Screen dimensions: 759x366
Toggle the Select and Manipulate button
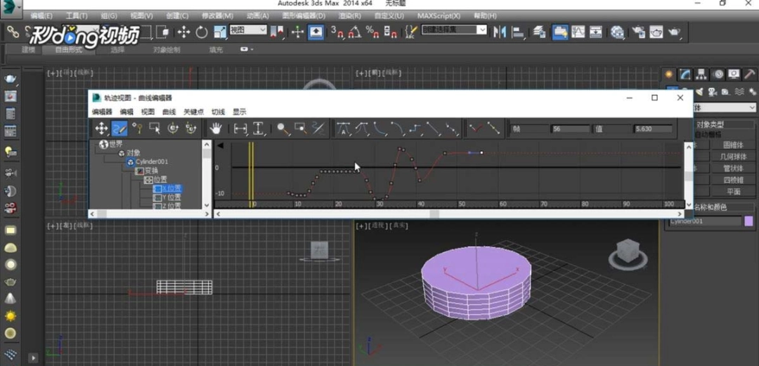(x=297, y=32)
